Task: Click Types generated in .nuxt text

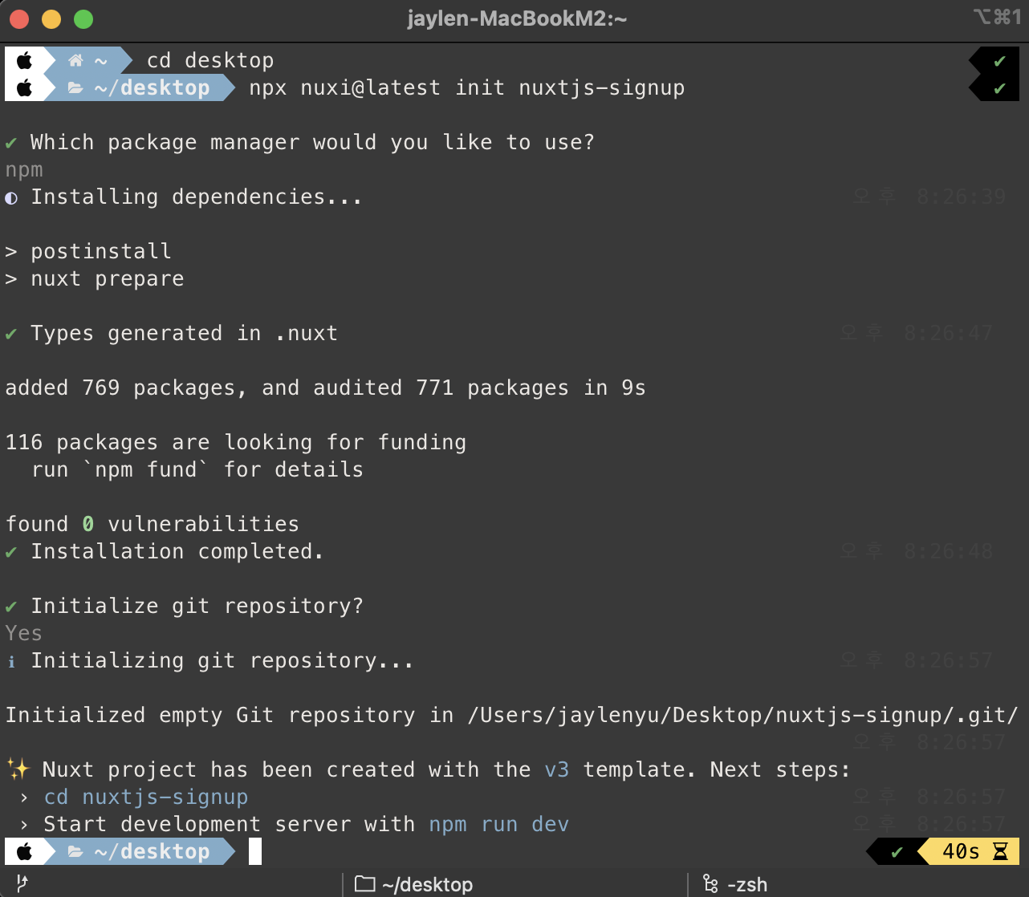Action: click(x=184, y=334)
